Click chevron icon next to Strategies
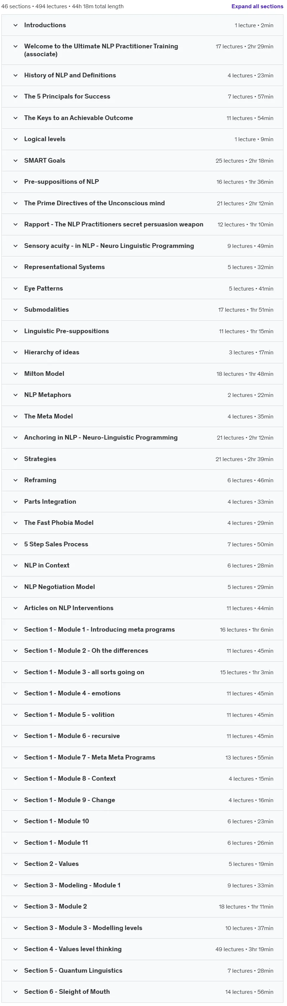The width and height of the screenshot is (287, 1006). (16, 459)
